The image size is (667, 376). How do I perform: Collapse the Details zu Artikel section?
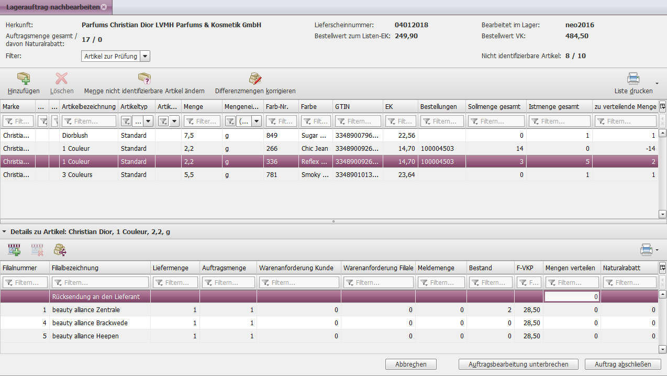4,231
